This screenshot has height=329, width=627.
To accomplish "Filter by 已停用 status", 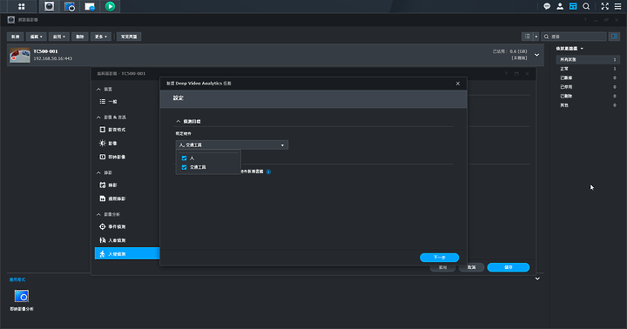I will tap(588, 87).
